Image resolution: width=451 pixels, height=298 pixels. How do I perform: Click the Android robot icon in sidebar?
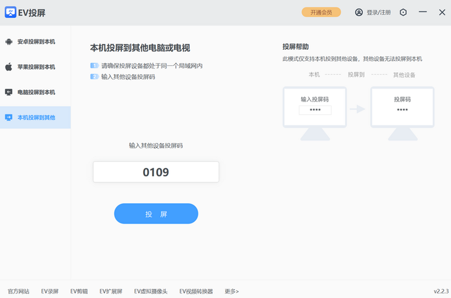(x=9, y=42)
